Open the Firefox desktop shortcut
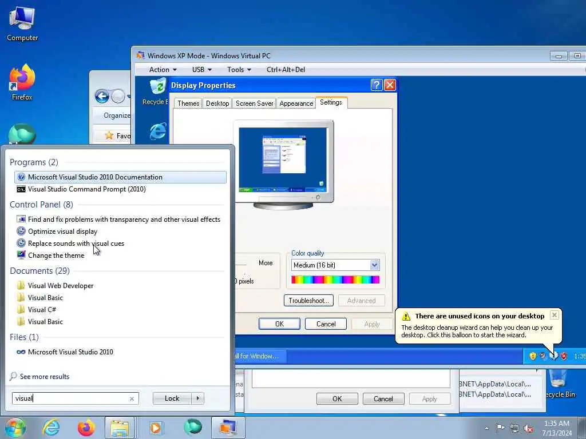The height and width of the screenshot is (439, 586). tap(22, 82)
